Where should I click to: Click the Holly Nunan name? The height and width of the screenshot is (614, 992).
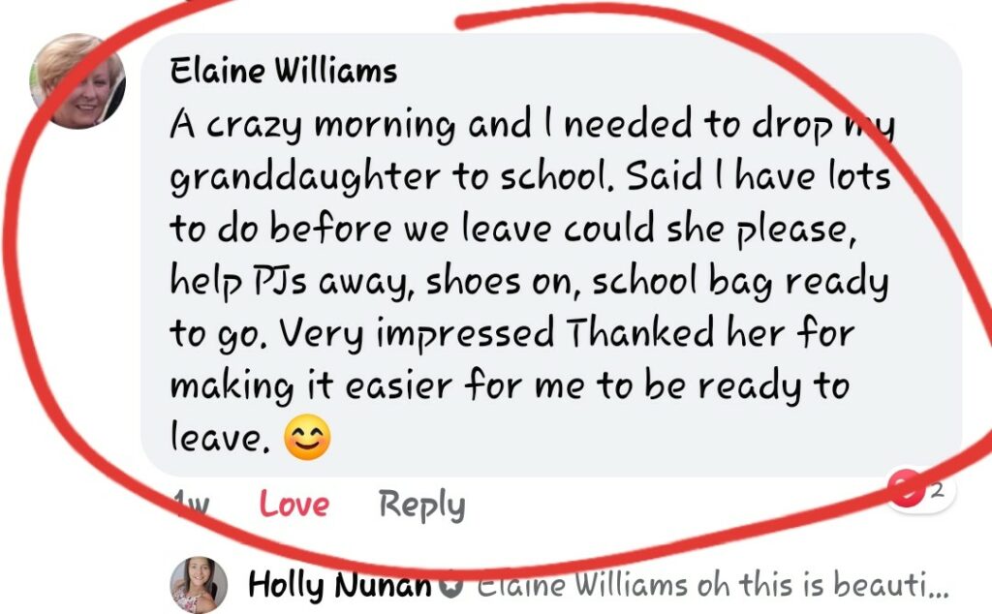click(340, 584)
